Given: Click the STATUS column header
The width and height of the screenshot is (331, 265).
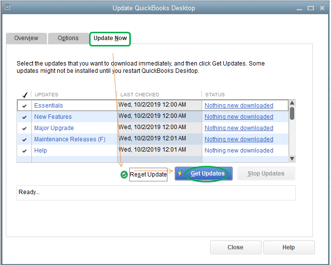Looking at the screenshot, I should click(x=215, y=95).
